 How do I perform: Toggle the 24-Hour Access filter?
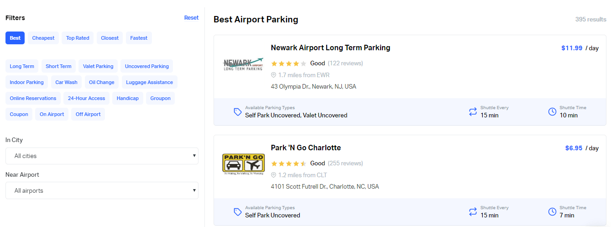click(x=87, y=98)
